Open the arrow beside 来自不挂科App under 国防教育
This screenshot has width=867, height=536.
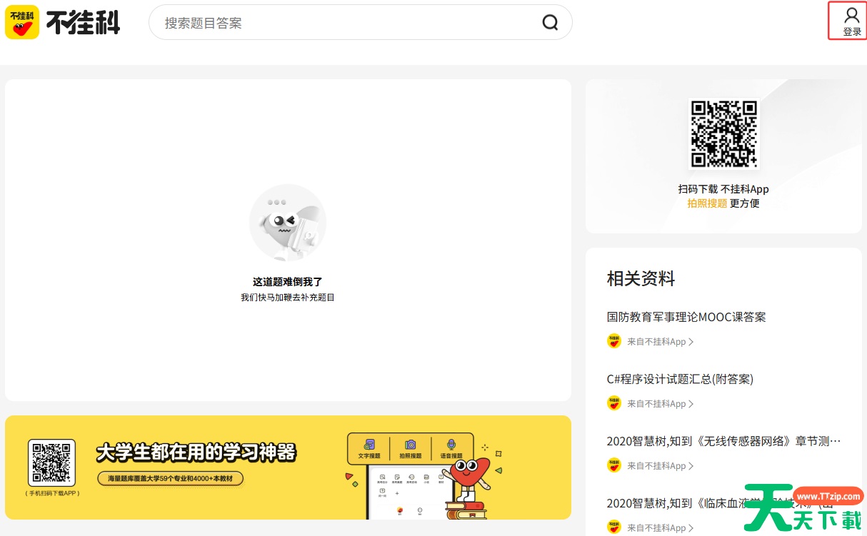[x=691, y=342]
